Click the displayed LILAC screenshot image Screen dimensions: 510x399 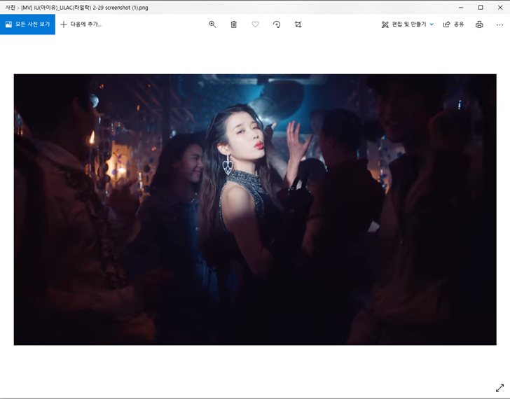click(x=255, y=209)
